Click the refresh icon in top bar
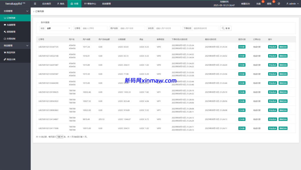301x170 pixels. click(x=279, y=4)
